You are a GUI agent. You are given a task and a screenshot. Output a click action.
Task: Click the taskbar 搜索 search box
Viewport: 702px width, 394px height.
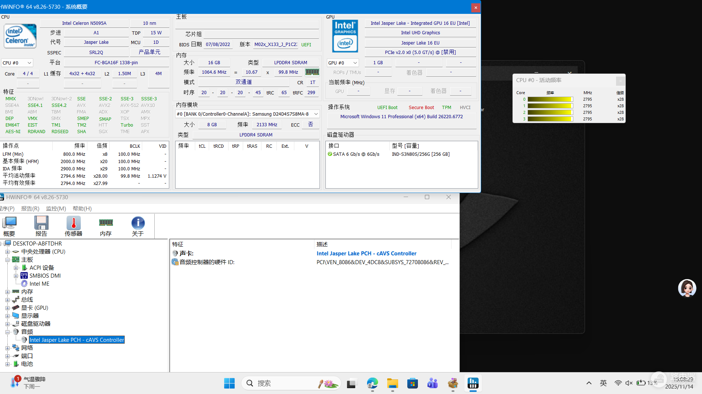[291, 383]
